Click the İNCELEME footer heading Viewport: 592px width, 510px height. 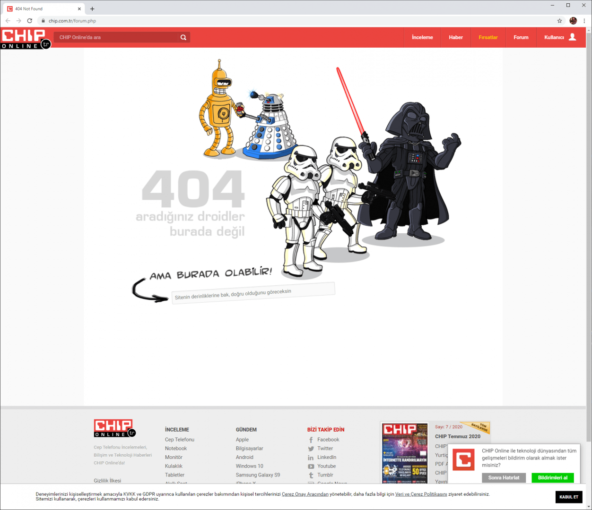pyautogui.click(x=177, y=430)
